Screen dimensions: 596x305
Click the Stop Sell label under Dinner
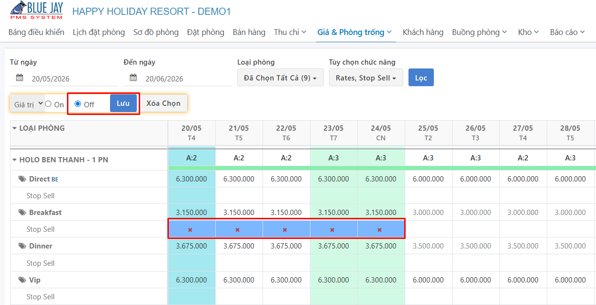[41, 263]
